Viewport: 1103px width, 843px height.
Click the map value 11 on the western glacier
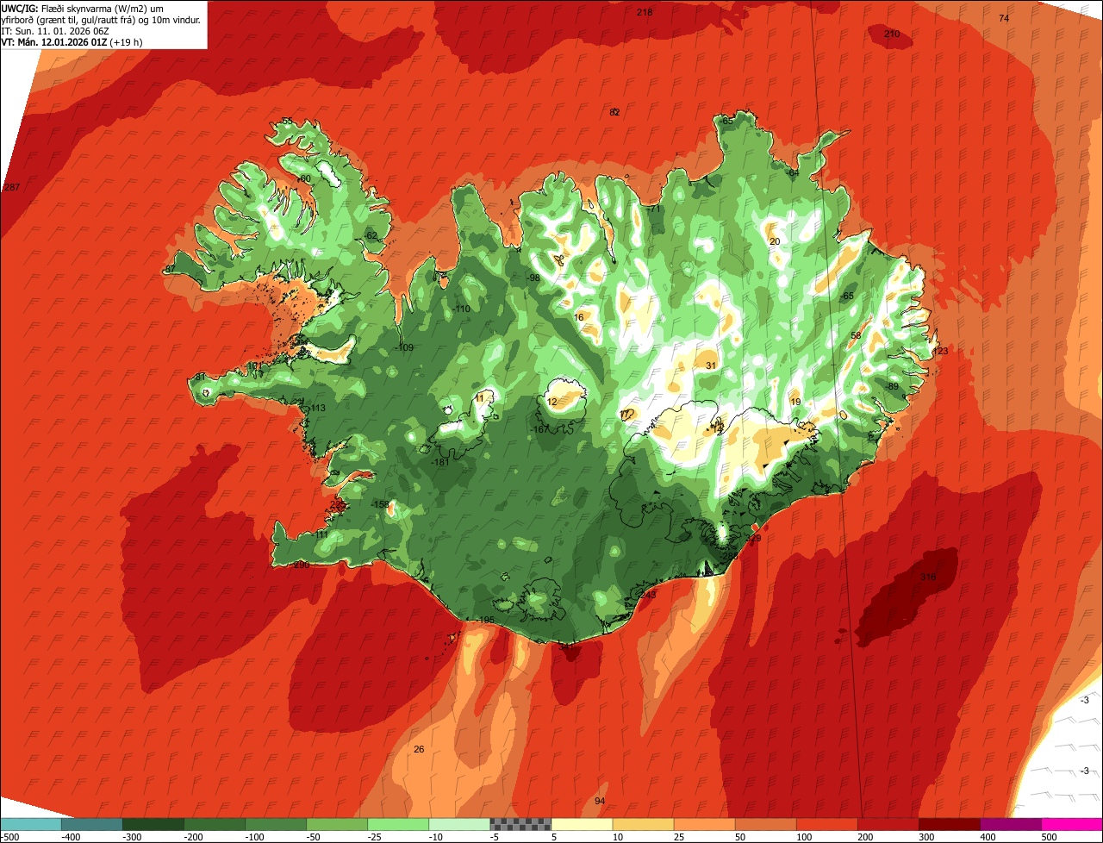click(x=480, y=398)
